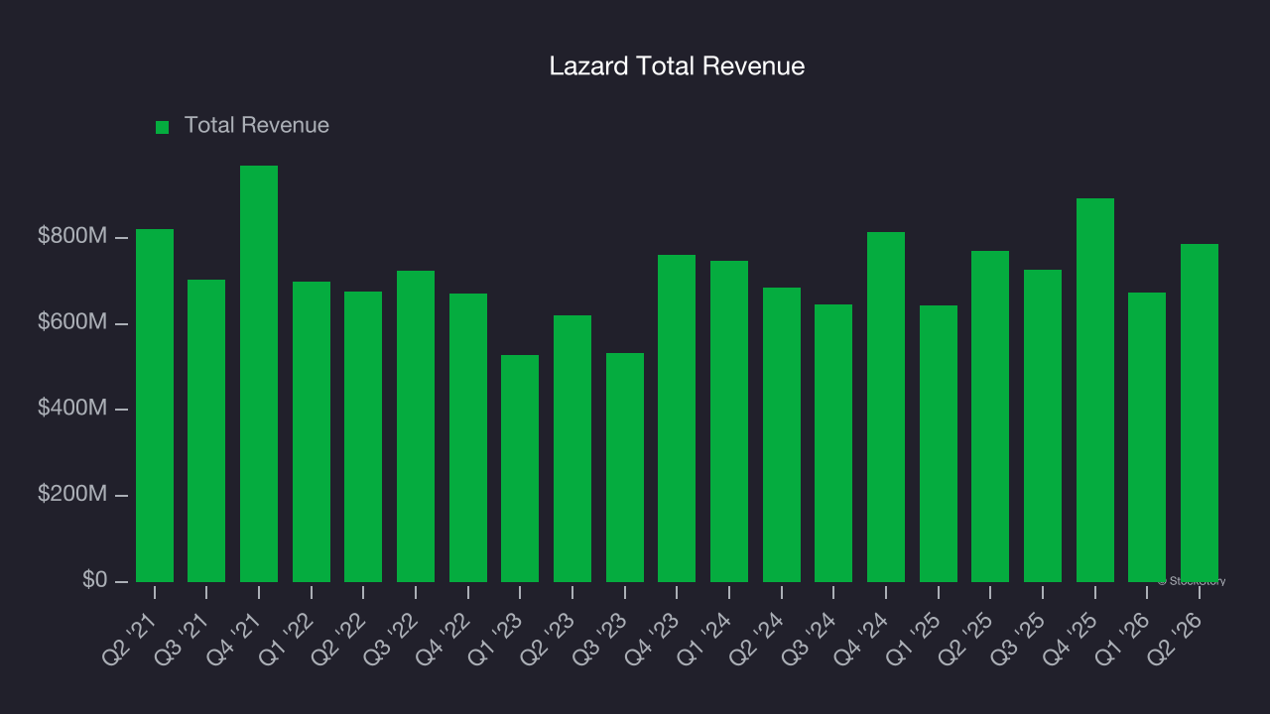1270x714 pixels.
Task: Click the Q2 '22 revenue bar
Action: click(363, 436)
